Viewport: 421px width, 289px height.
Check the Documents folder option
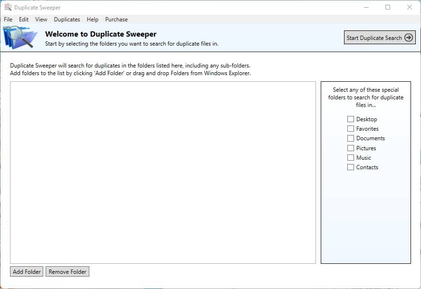351,138
